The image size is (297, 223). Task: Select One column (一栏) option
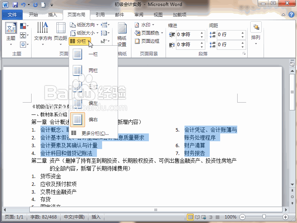pos(93,54)
